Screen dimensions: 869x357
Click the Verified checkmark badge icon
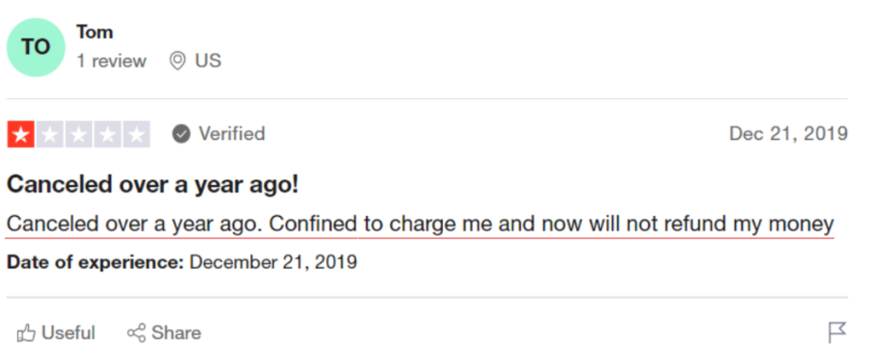pyautogui.click(x=182, y=134)
